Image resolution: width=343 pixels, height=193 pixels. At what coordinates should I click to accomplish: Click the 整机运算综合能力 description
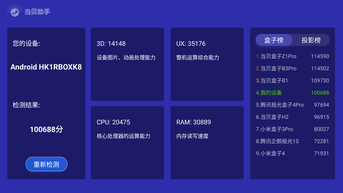198,57
